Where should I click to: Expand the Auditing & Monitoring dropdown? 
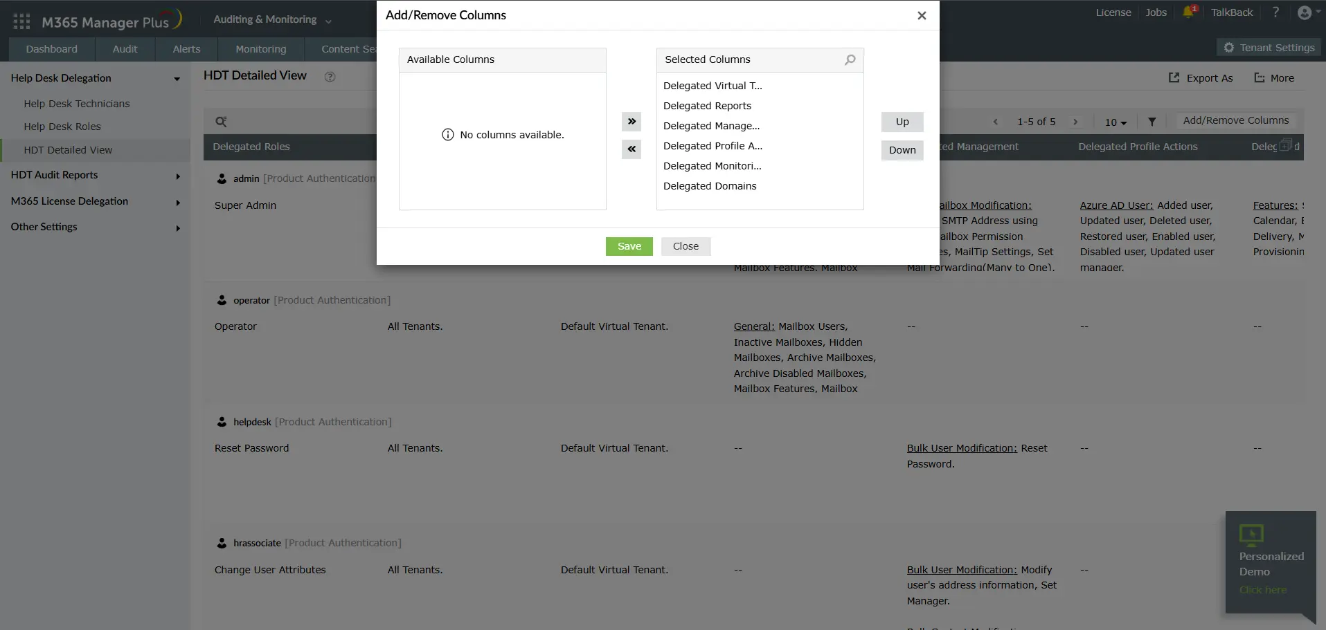point(272,20)
